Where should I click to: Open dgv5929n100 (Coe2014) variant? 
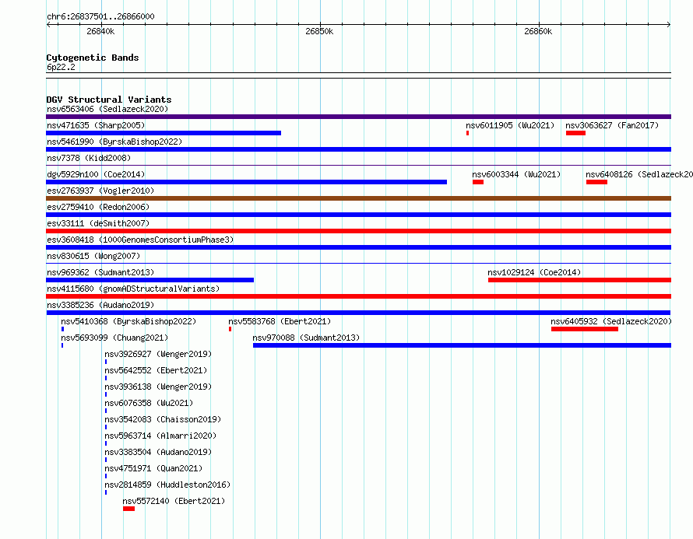96,174
